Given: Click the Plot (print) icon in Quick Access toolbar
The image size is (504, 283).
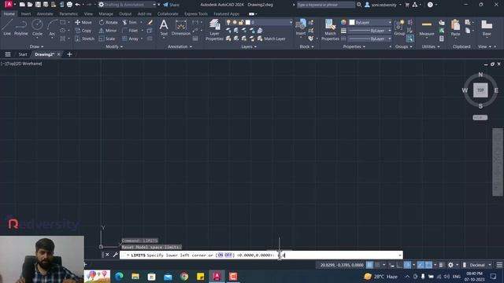Looking at the screenshot, I should (69, 5).
